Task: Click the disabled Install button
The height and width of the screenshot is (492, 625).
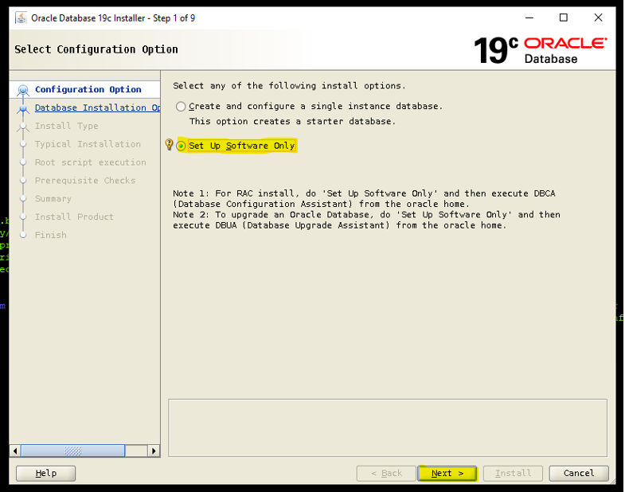Action: 513,473
